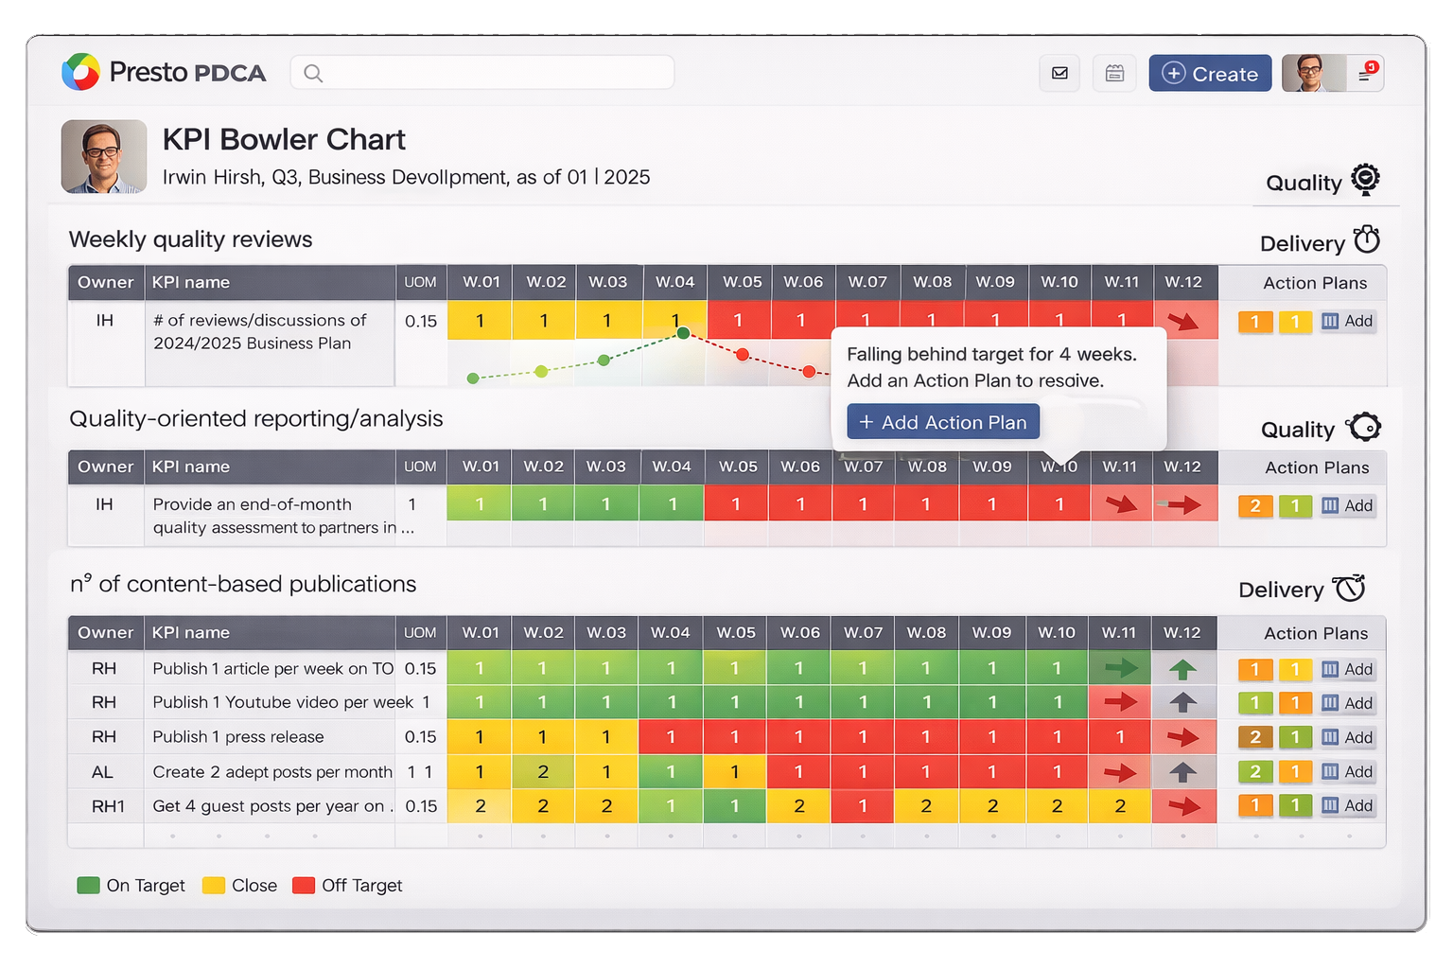Click the Quality icon near reporting/analysis section
Screen dimensions: 1453x969
tap(1364, 428)
